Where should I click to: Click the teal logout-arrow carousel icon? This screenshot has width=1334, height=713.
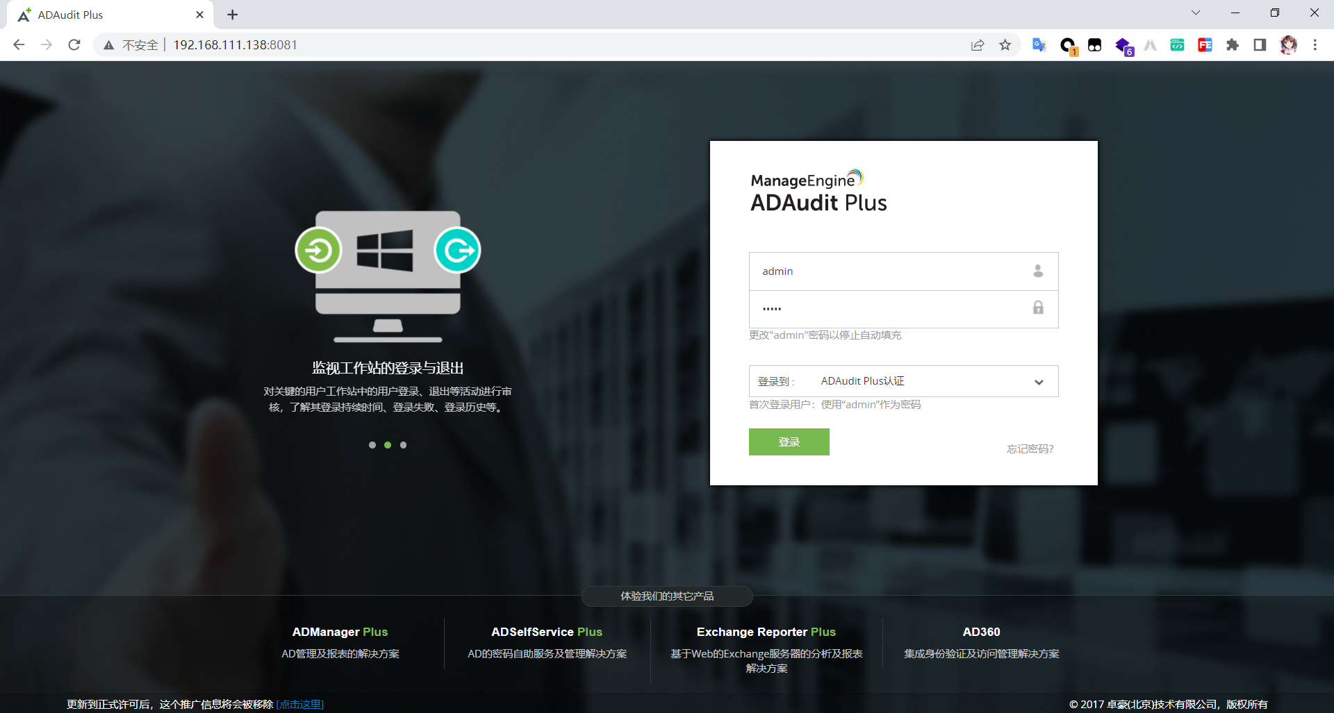(458, 250)
